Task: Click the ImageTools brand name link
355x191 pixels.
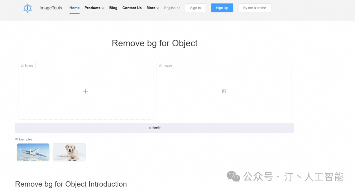Action: tap(51, 8)
